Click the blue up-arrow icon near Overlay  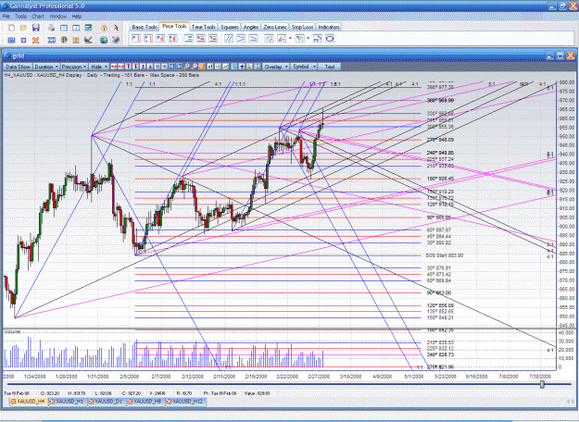[242, 67]
